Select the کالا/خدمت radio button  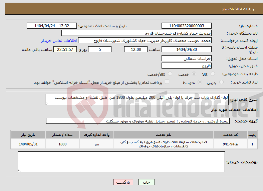170,74
